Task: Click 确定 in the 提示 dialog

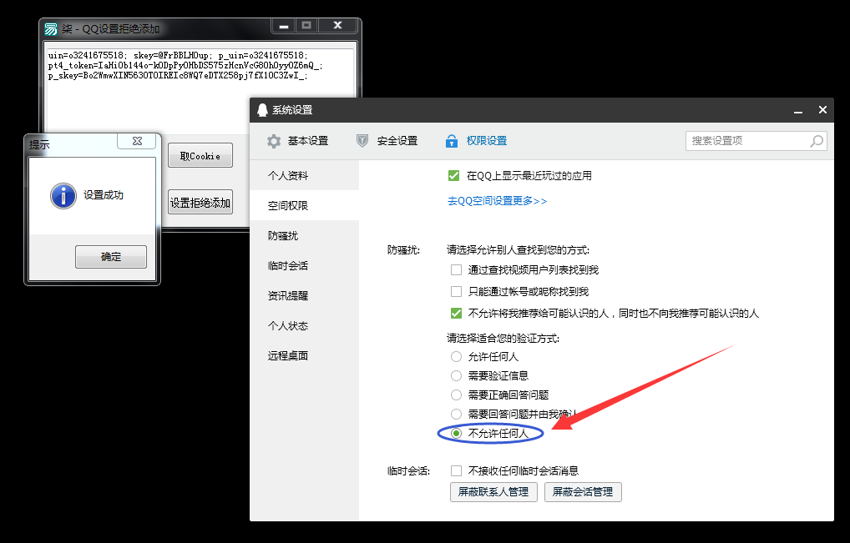Action: tap(111, 257)
